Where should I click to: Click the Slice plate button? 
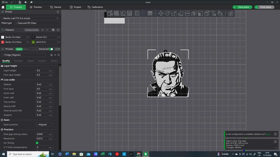[244, 7]
